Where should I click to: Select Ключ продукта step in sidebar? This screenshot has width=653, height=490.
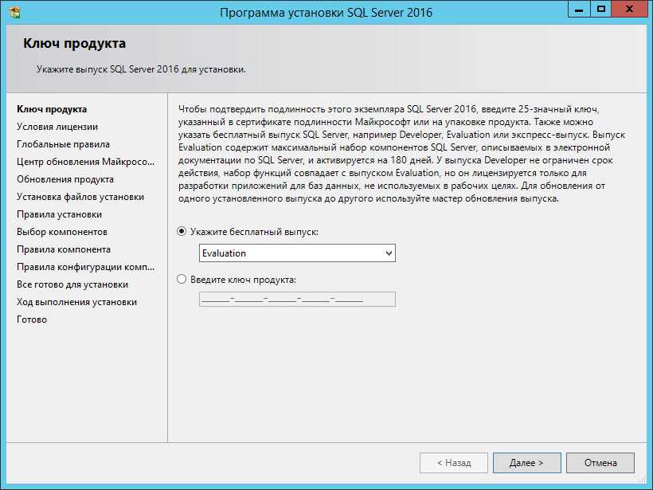52,109
